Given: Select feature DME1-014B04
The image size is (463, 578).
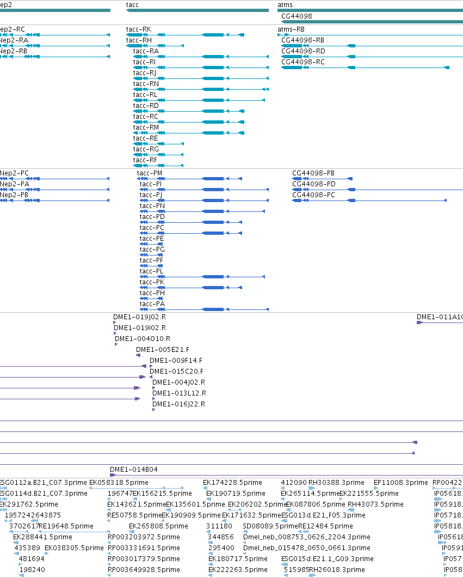Looking at the screenshot, I should click(x=286, y=475).
